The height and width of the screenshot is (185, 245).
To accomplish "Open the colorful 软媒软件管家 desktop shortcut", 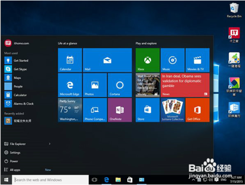I will [234, 86].
